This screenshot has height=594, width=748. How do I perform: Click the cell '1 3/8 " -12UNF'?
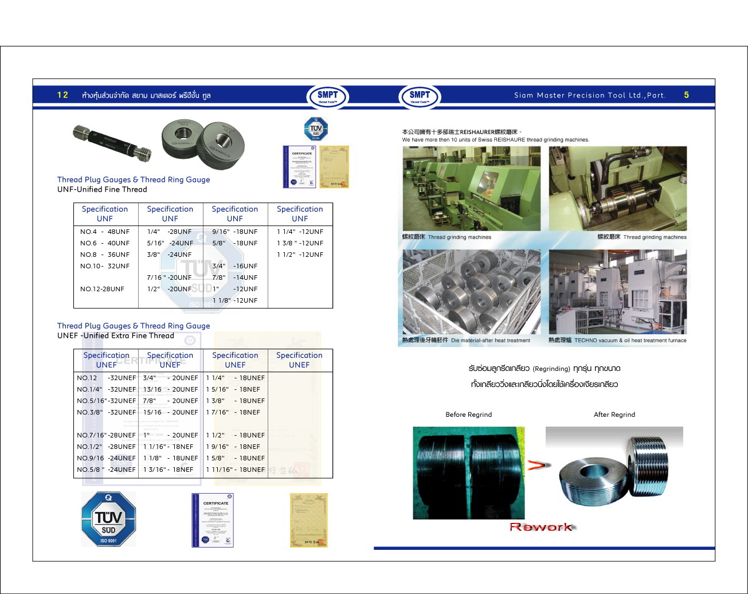[300, 243]
